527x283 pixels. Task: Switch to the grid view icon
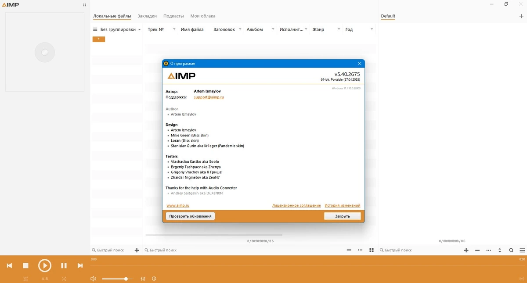(x=372, y=250)
